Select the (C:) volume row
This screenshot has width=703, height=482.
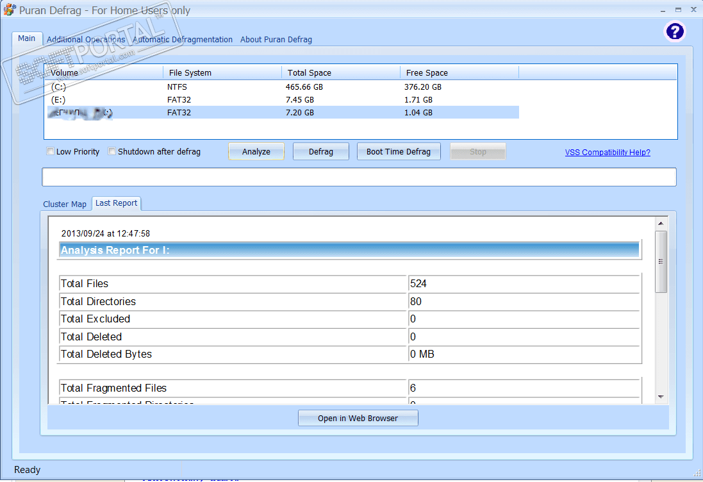pos(283,87)
